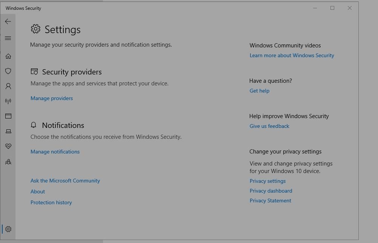
Task: Open Account protection person icon
Action: pos(8,86)
